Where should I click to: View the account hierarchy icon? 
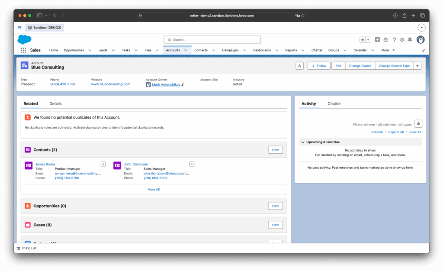tap(299, 66)
